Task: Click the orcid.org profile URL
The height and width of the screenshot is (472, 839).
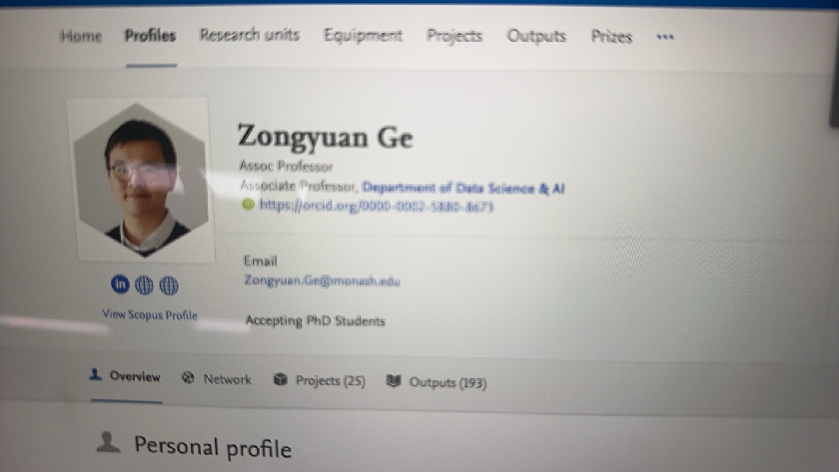Action: (x=376, y=205)
